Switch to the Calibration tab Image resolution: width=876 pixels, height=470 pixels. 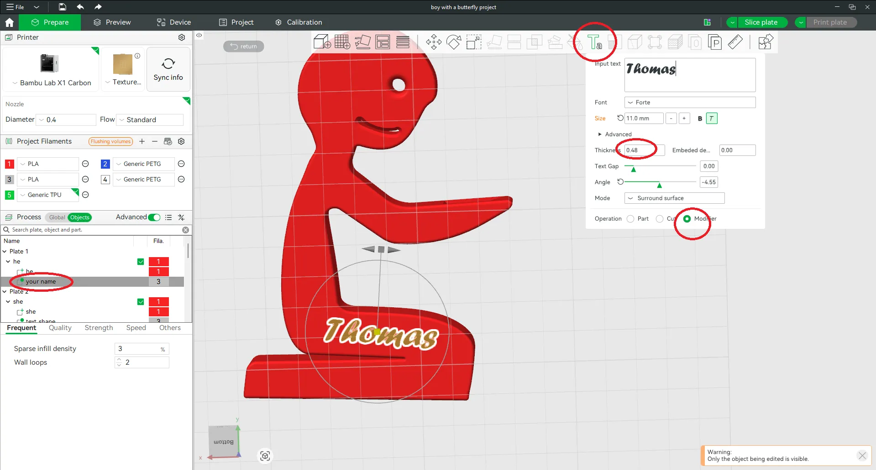[x=299, y=22]
